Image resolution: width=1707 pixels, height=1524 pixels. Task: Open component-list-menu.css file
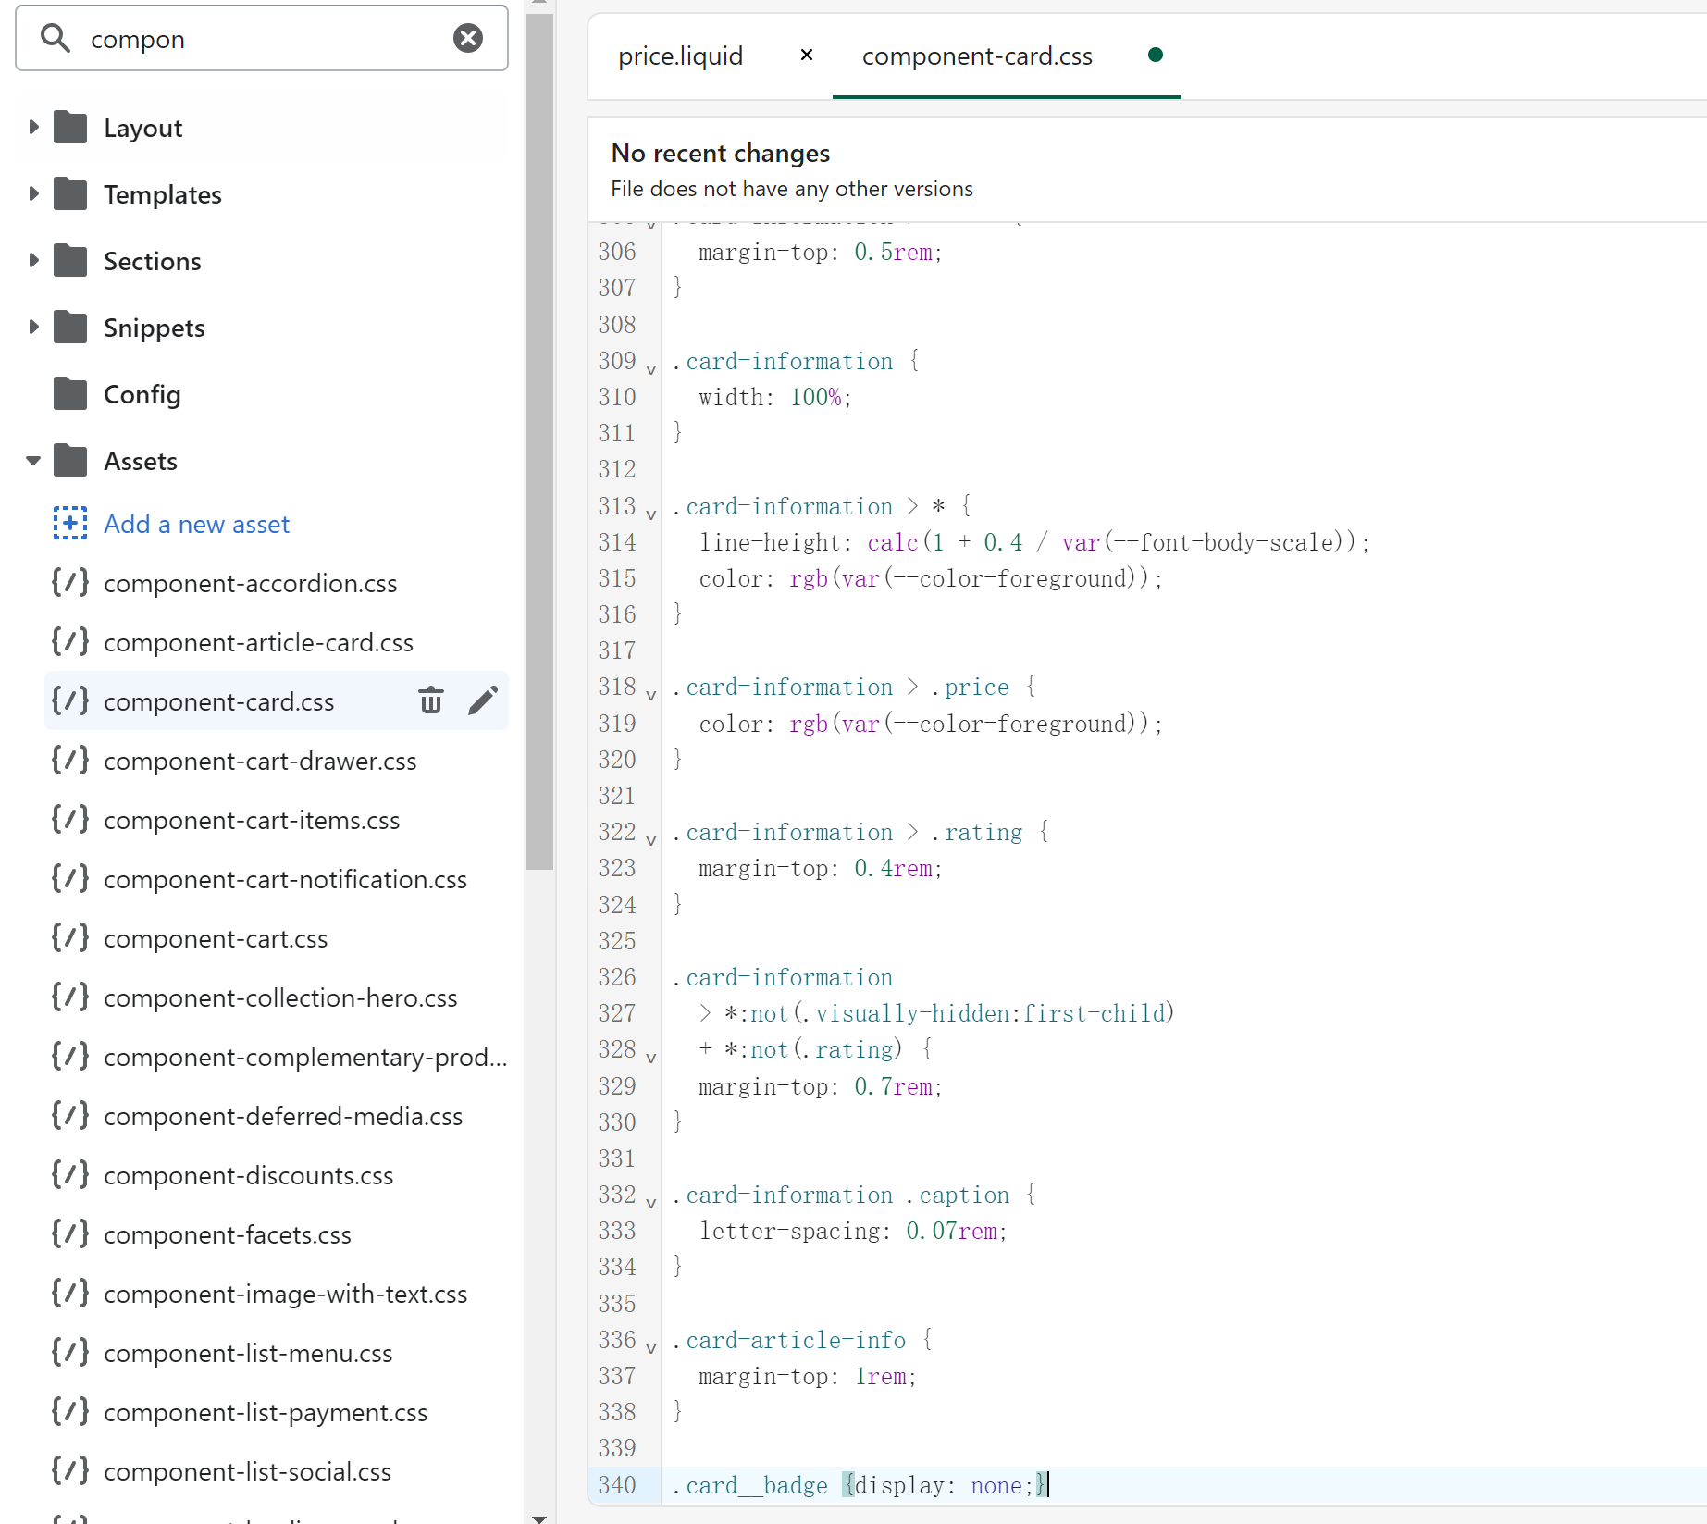coord(248,1354)
